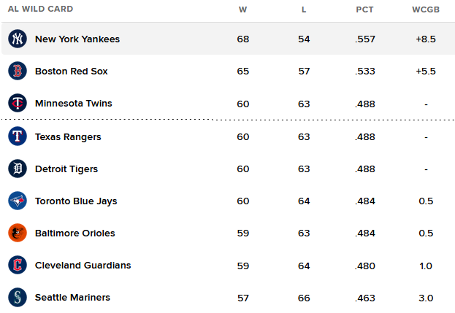Select the Minnesota Twins logo icon
455x313 pixels.
[x=18, y=103]
